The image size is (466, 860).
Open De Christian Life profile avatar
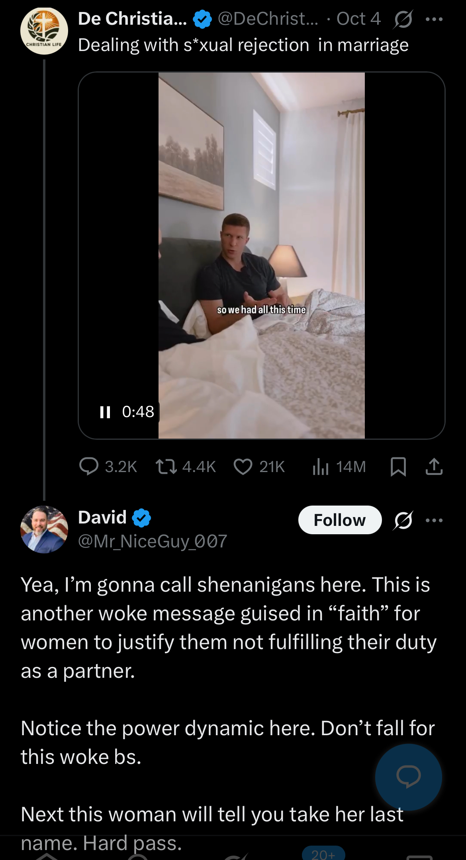click(44, 31)
